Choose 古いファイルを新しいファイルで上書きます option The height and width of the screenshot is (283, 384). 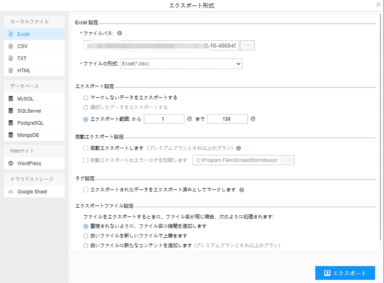pos(85,236)
